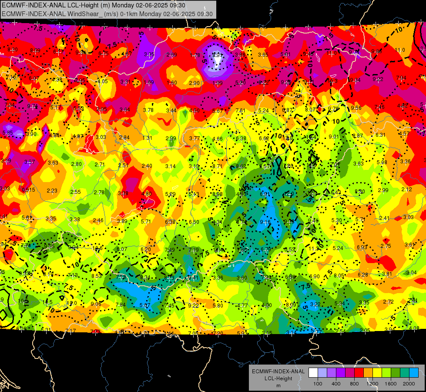Click the 11.3 value on the map
Image resolution: width=426 pixels, height=392 pixels.
click(x=314, y=249)
